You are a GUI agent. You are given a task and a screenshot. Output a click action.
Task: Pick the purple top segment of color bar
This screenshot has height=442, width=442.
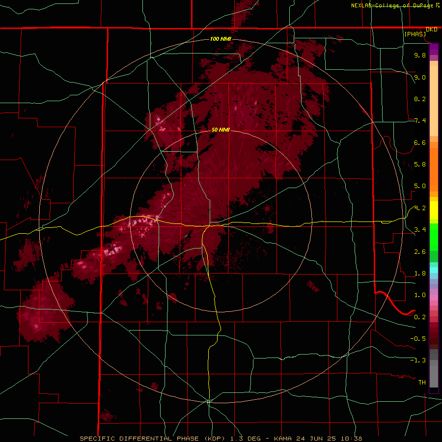click(434, 49)
